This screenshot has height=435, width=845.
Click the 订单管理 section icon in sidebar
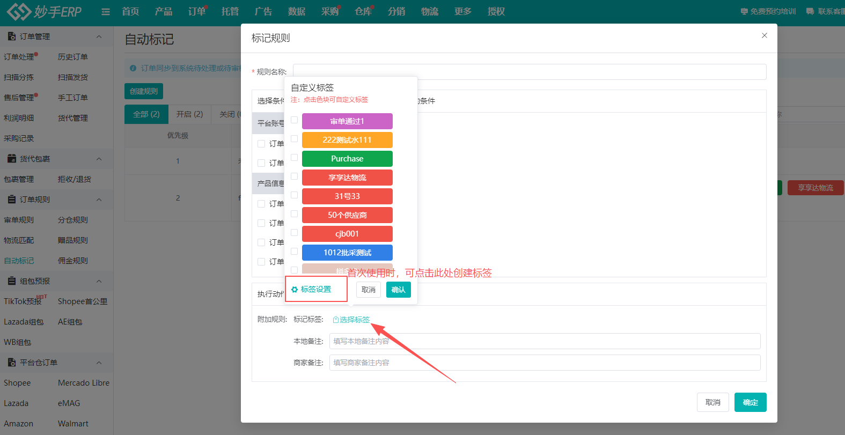click(11, 36)
